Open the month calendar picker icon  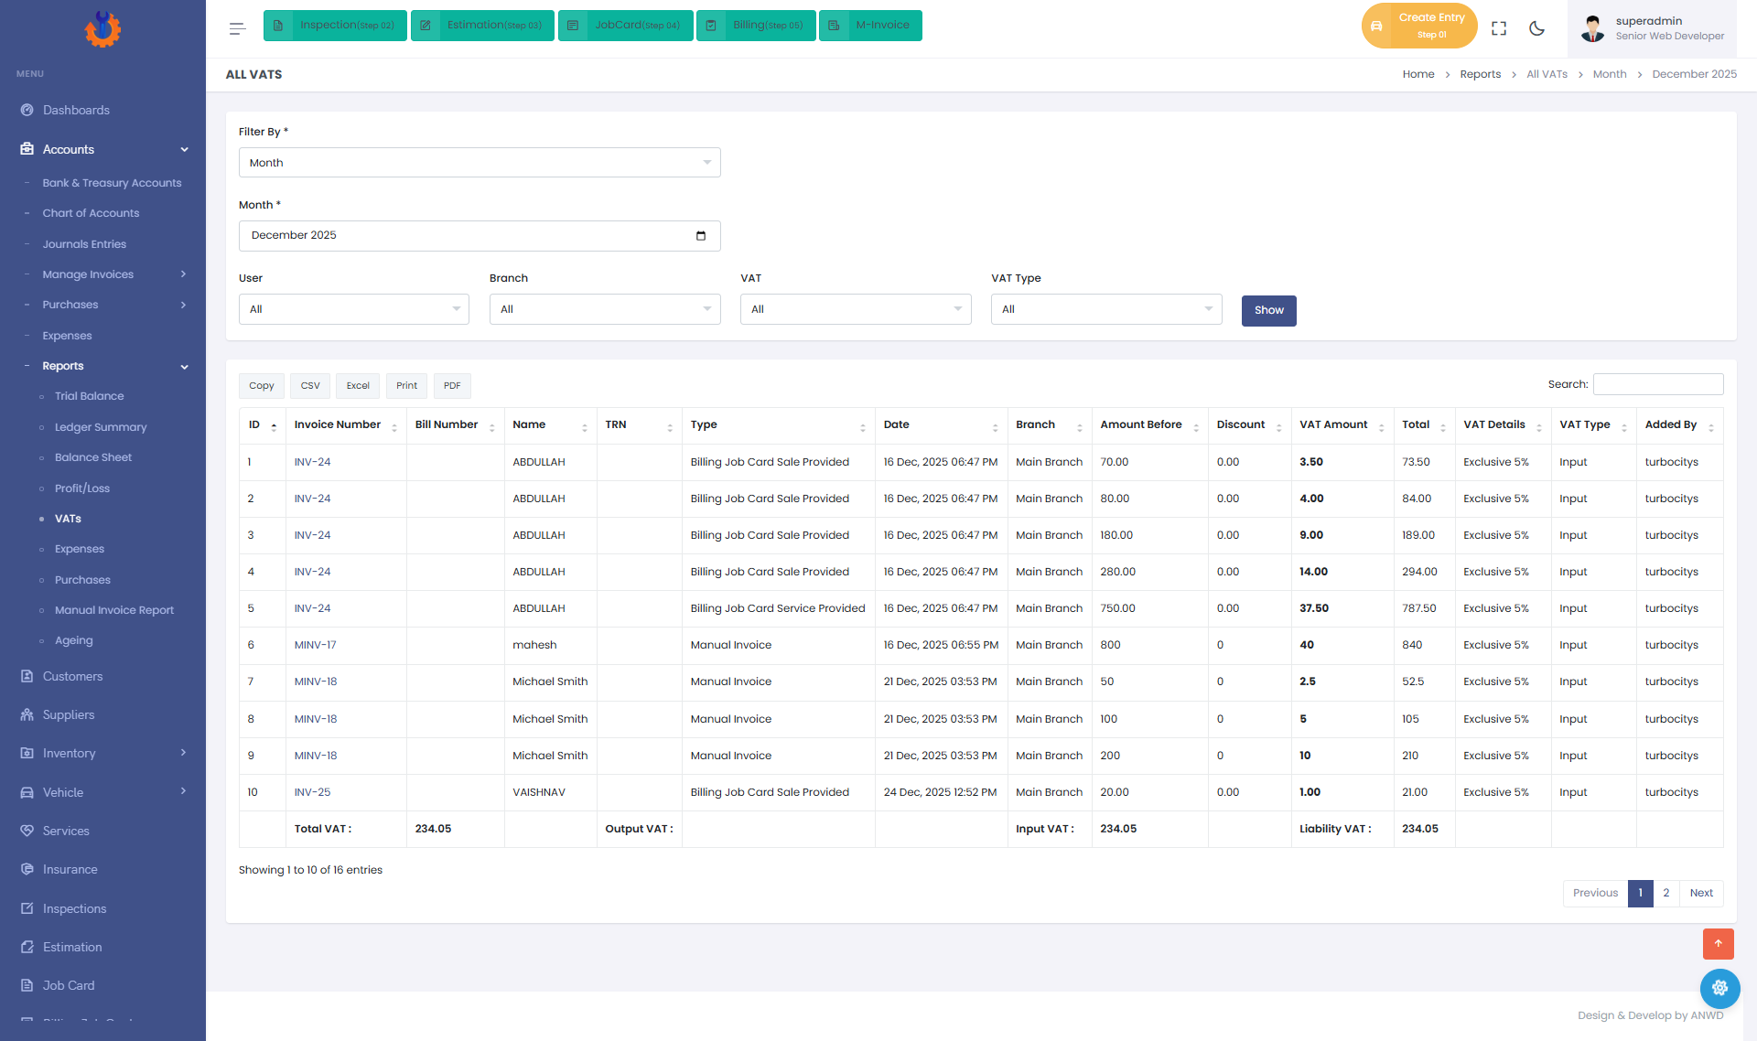pos(701,236)
